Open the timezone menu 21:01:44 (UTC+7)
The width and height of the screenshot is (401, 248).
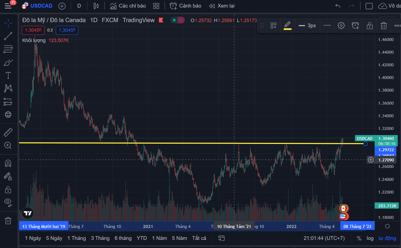pyautogui.click(x=324, y=238)
